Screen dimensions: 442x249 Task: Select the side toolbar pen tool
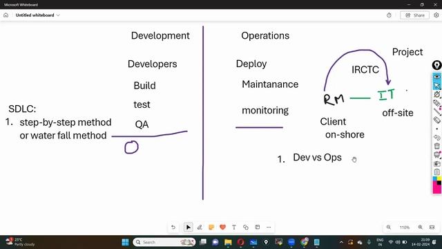click(x=437, y=94)
